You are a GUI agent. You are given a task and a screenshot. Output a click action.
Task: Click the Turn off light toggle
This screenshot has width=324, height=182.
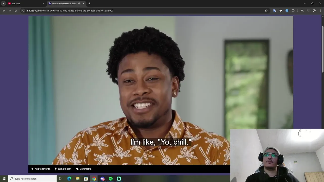pyautogui.click(x=63, y=169)
